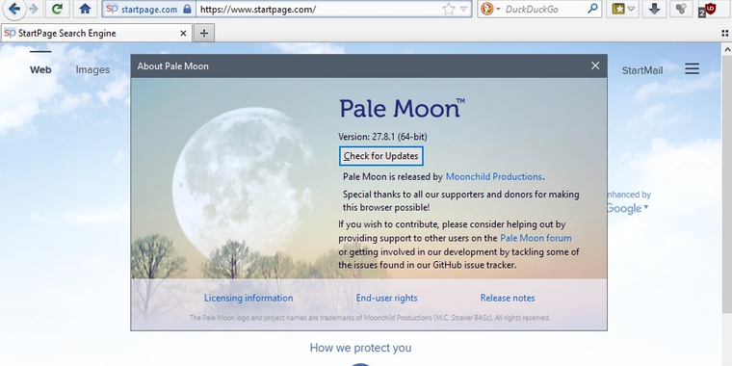732x366 pixels.
Task: Click the Google dropdown arrow on the page
Action: (646, 207)
